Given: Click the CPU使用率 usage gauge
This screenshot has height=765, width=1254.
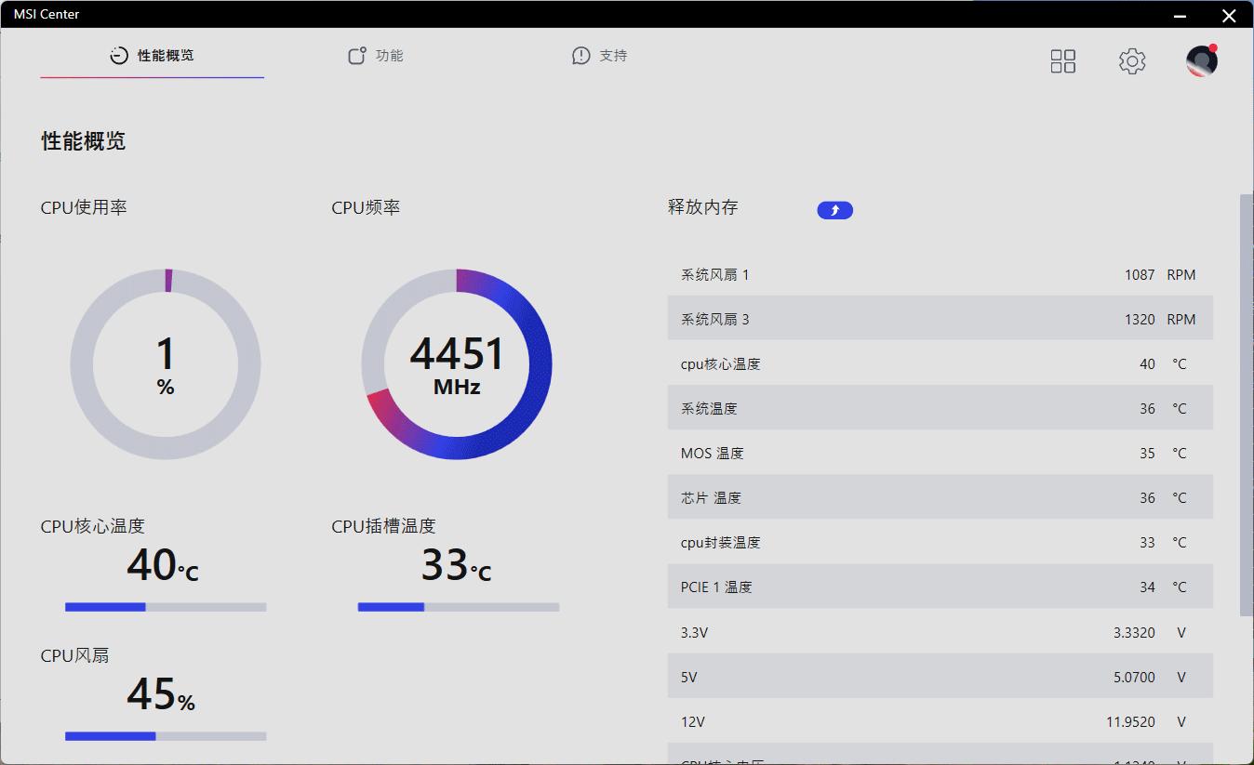Looking at the screenshot, I should [166, 364].
